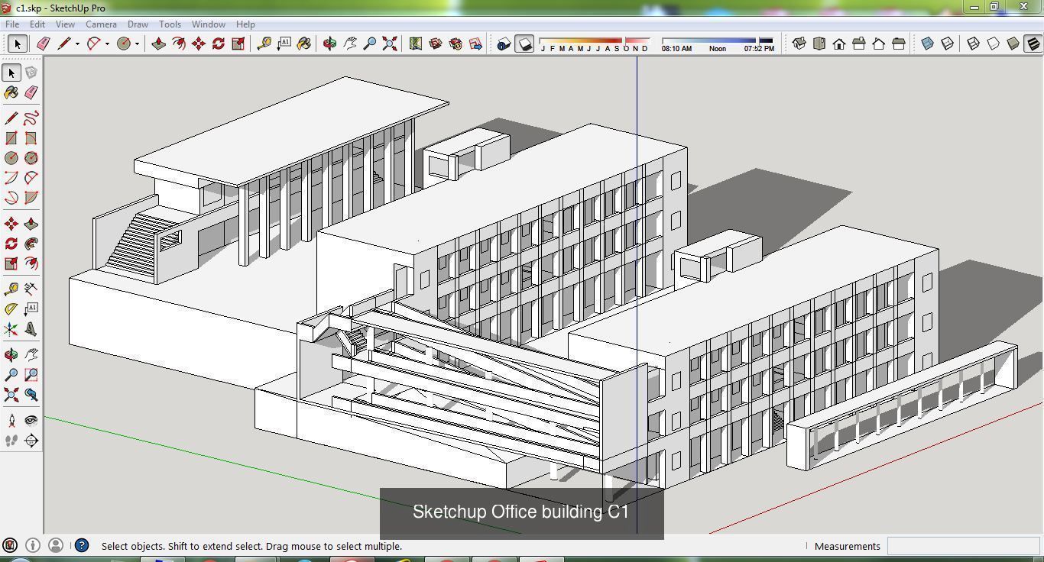Choose the Rectangle tool in left palette

[x=11, y=138]
